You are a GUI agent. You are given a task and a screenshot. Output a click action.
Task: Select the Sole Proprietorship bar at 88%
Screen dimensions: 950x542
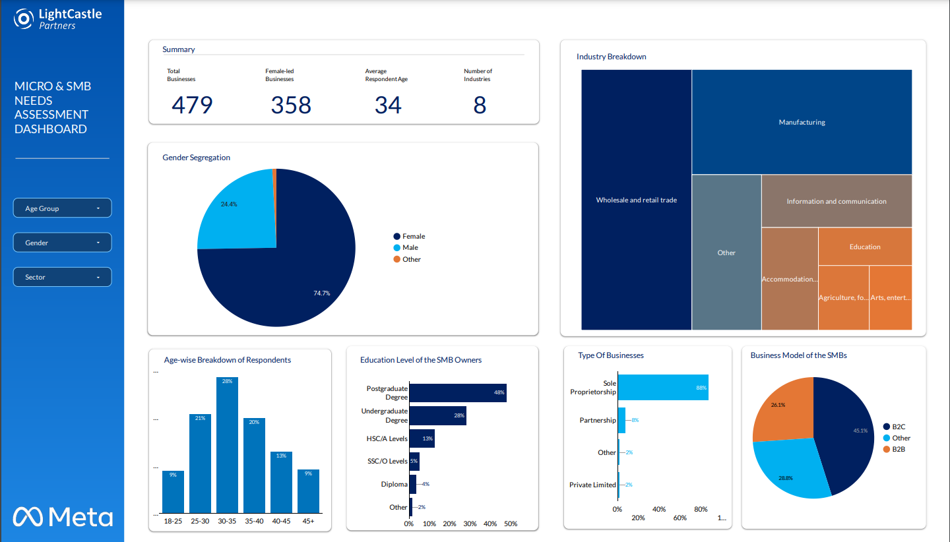coord(663,388)
